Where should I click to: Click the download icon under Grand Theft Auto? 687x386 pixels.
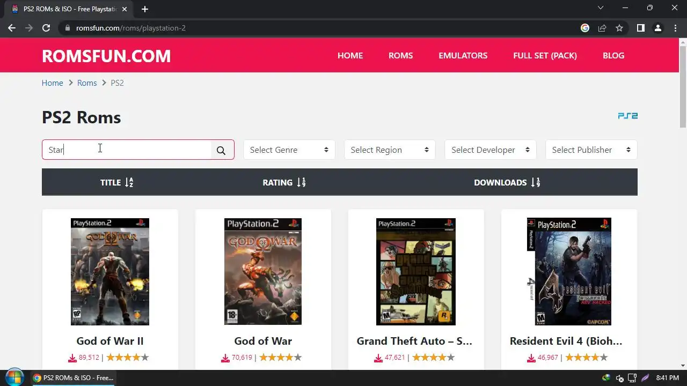[378, 358]
